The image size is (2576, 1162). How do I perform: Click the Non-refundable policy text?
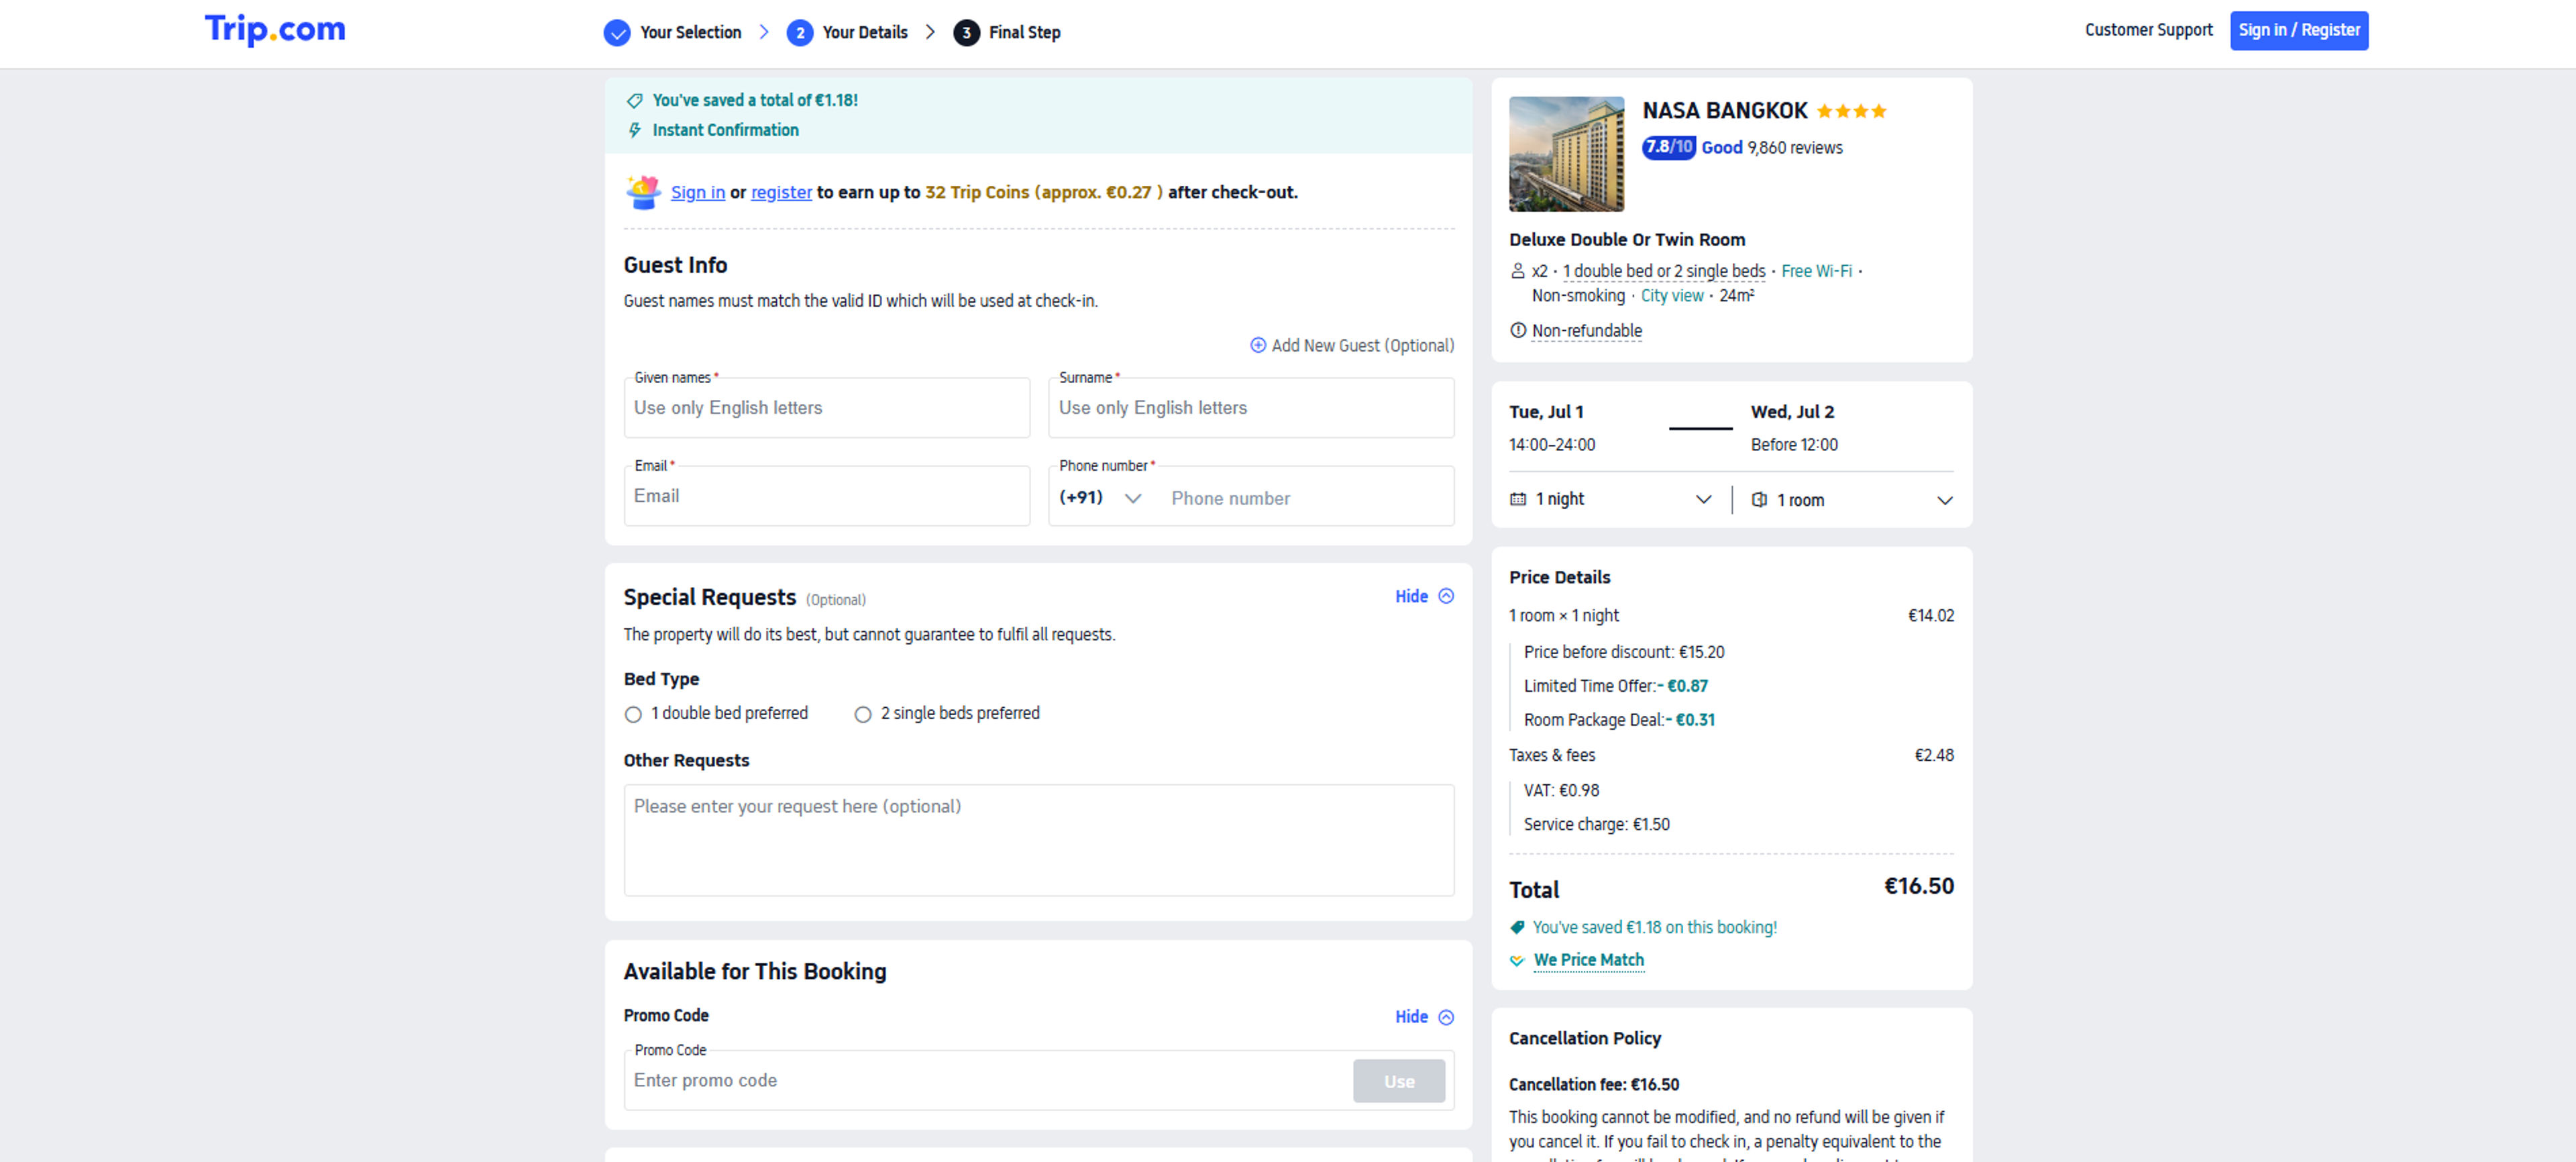[x=1586, y=331]
